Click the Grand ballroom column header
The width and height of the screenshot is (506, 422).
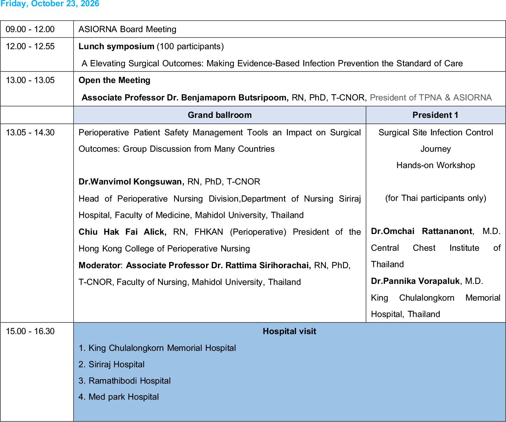coord(219,115)
